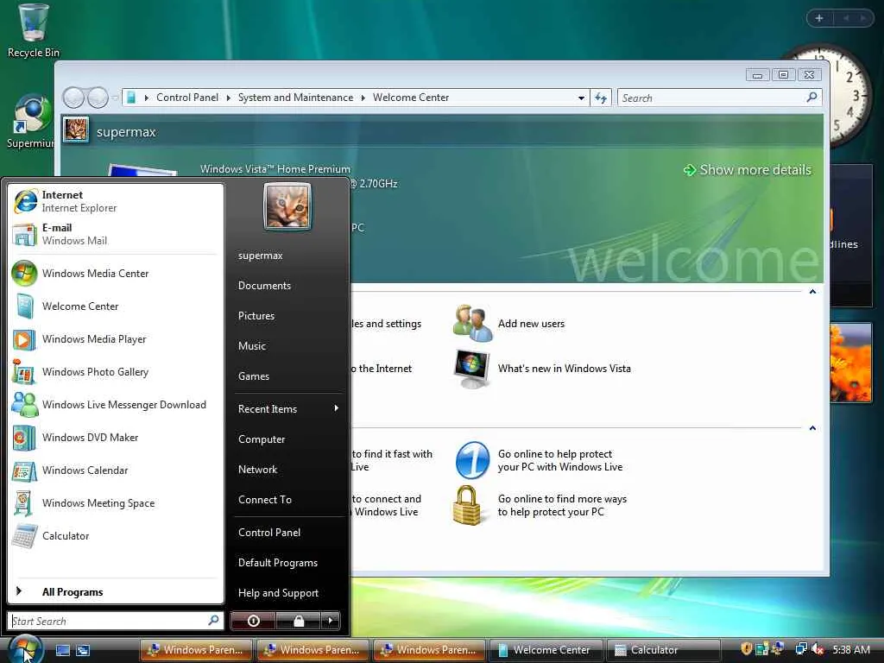Viewport: 884px width, 663px height.
Task: Click the refresh button beside address bar
Action: (x=601, y=98)
